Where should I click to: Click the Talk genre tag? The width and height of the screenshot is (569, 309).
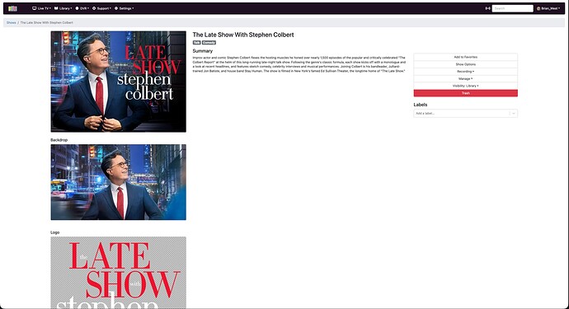click(x=197, y=42)
